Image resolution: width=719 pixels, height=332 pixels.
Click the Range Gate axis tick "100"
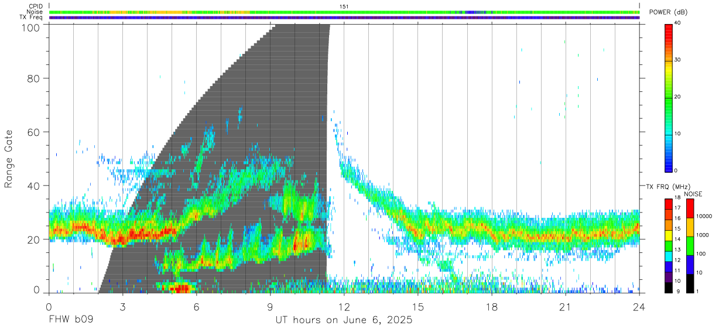pos(31,28)
